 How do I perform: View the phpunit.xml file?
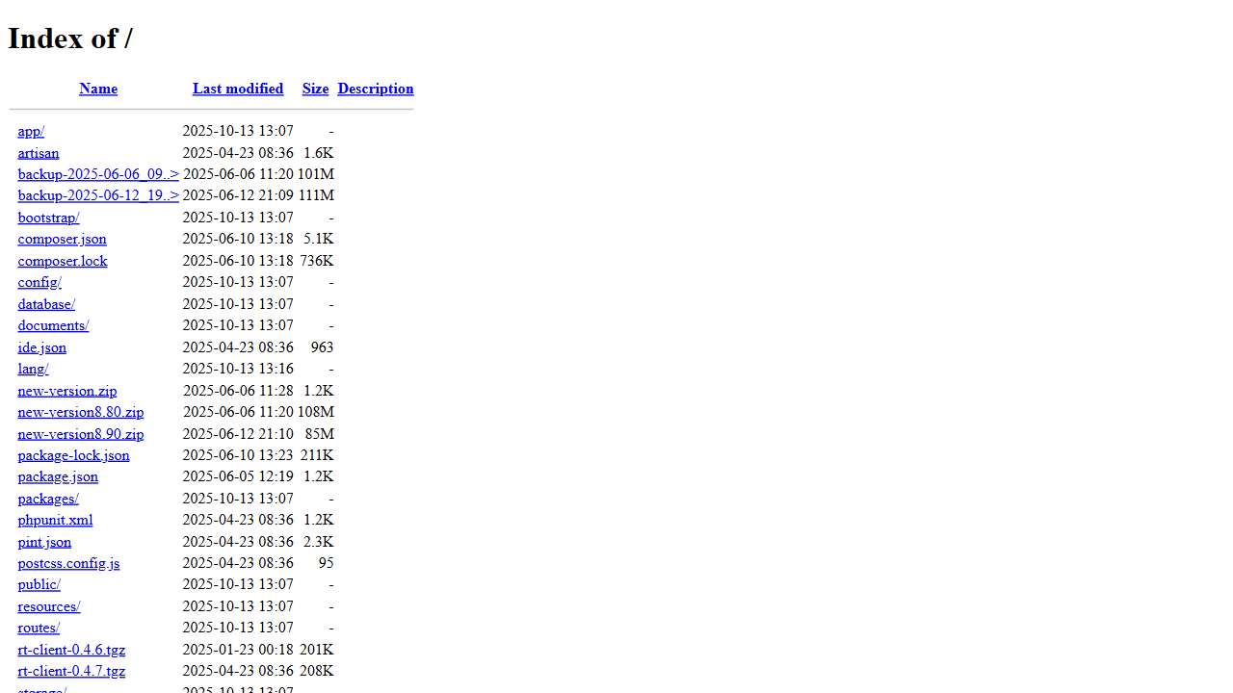[55, 520]
